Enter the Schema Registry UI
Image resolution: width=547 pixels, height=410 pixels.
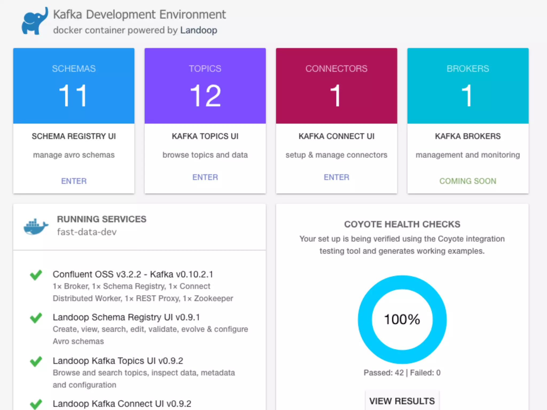74,181
